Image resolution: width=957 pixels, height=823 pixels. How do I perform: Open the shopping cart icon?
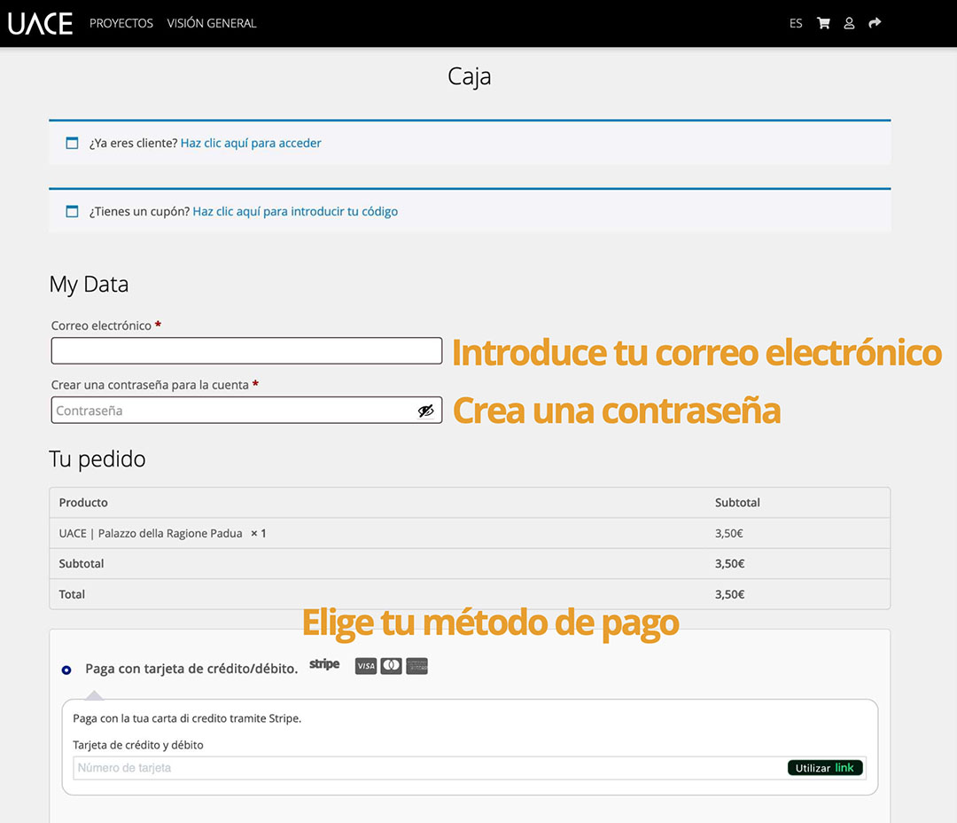click(823, 23)
